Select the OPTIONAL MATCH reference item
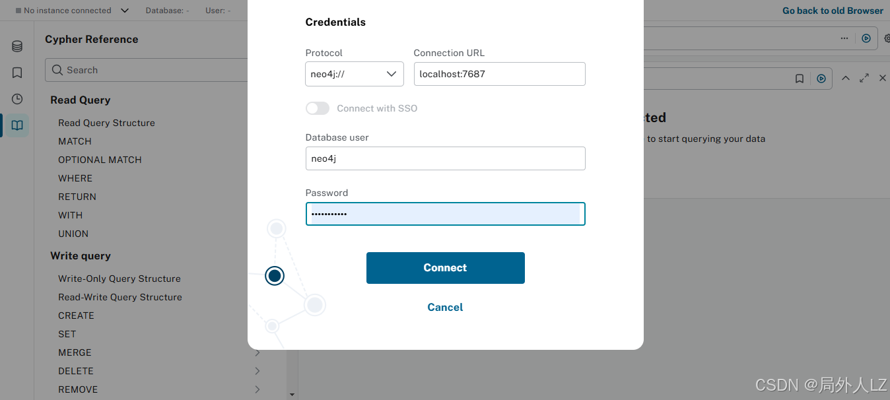This screenshot has width=890, height=400. [100, 160]
